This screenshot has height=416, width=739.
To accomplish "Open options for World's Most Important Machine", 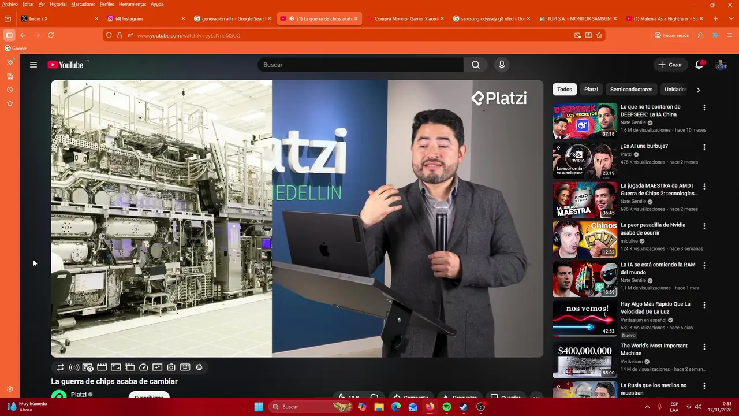I will pyautogui.click(x=704, y=347).
